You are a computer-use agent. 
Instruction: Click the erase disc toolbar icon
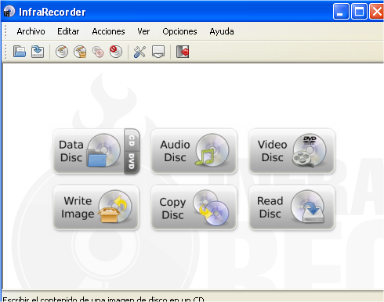[x=116, y=52]
